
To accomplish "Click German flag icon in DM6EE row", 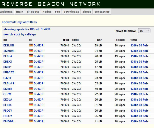I will click(x=31, y=88).
